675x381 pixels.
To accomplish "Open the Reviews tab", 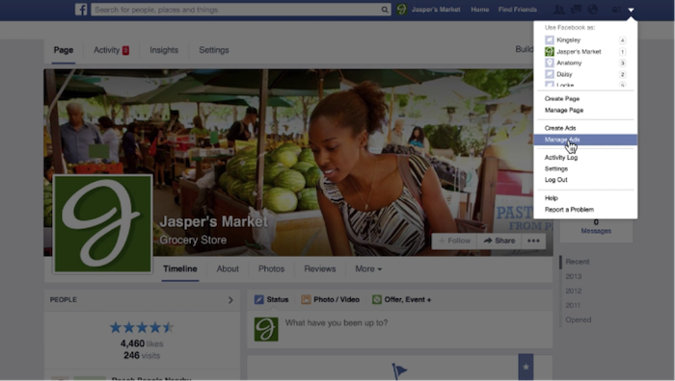I will coord(320,268).
